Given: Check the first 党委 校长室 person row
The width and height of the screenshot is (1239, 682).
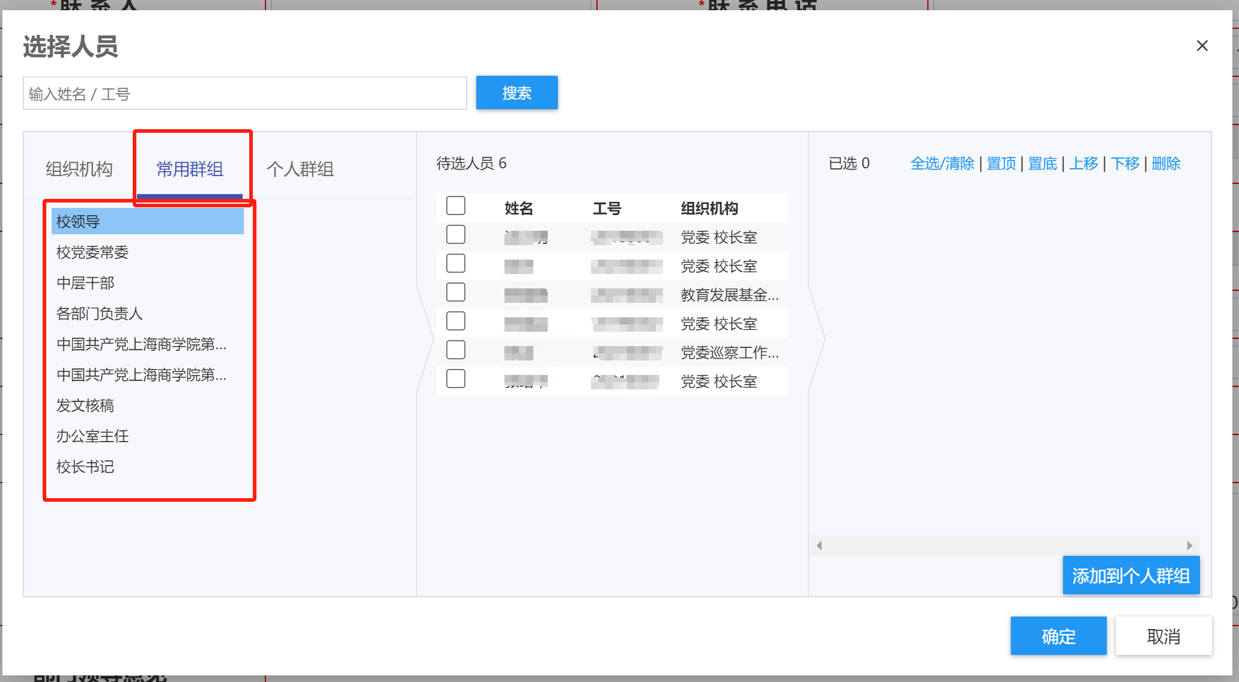Looking at the screenshot, I should tap(456, 235).
